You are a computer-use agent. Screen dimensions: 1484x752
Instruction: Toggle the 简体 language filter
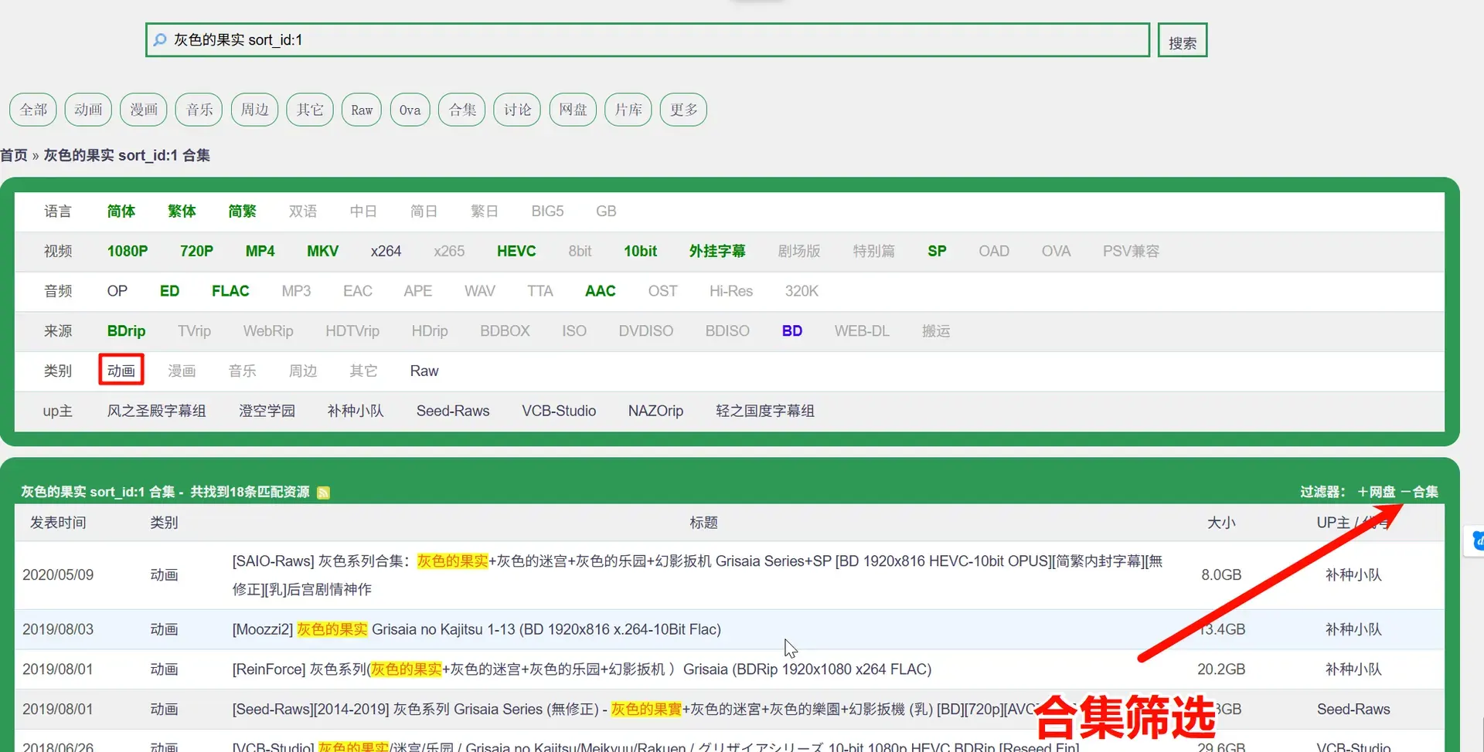point(121,211)
